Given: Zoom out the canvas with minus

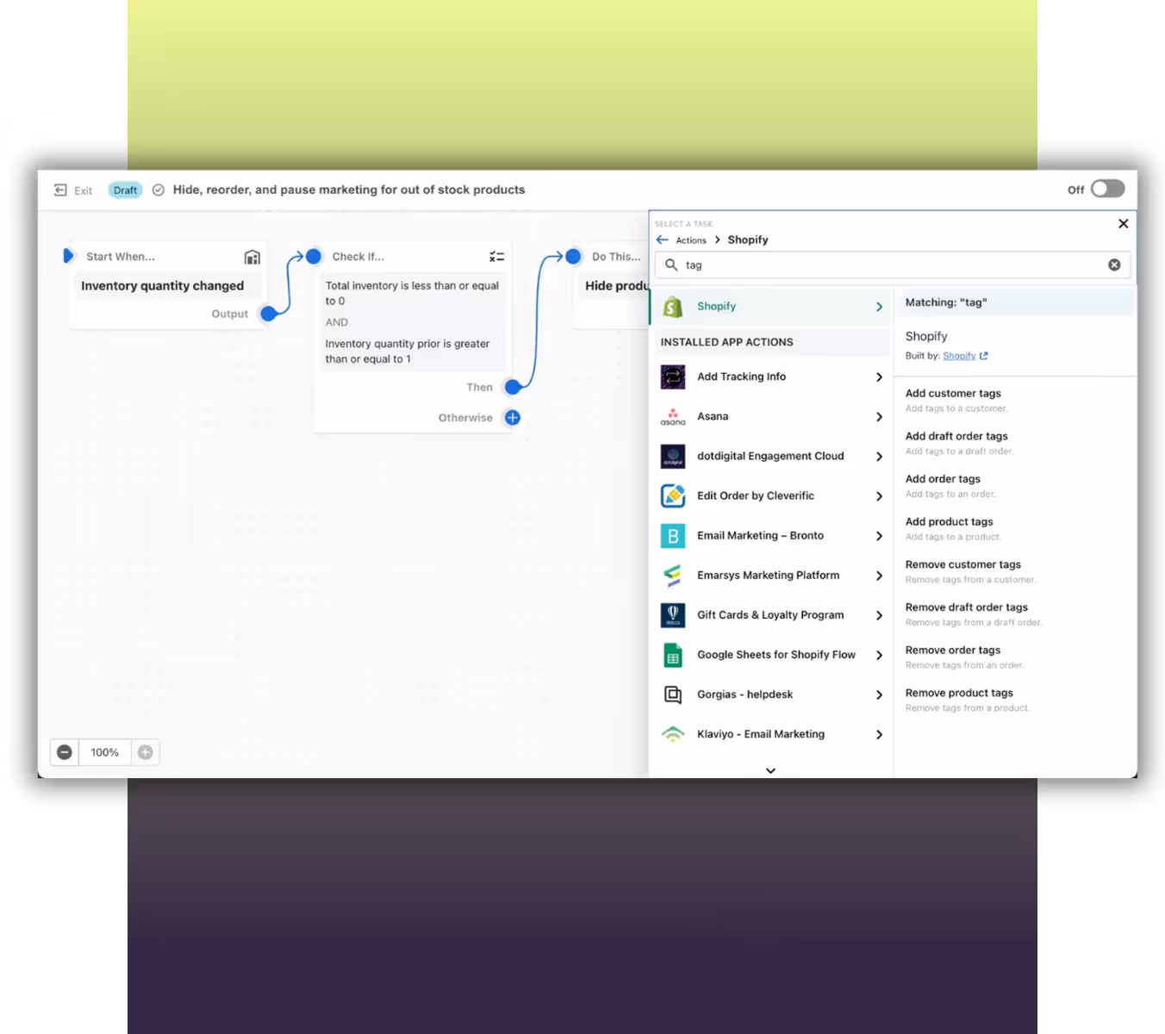Looking at the screenshot, I should pyautogui.click(x=65, y=752).
